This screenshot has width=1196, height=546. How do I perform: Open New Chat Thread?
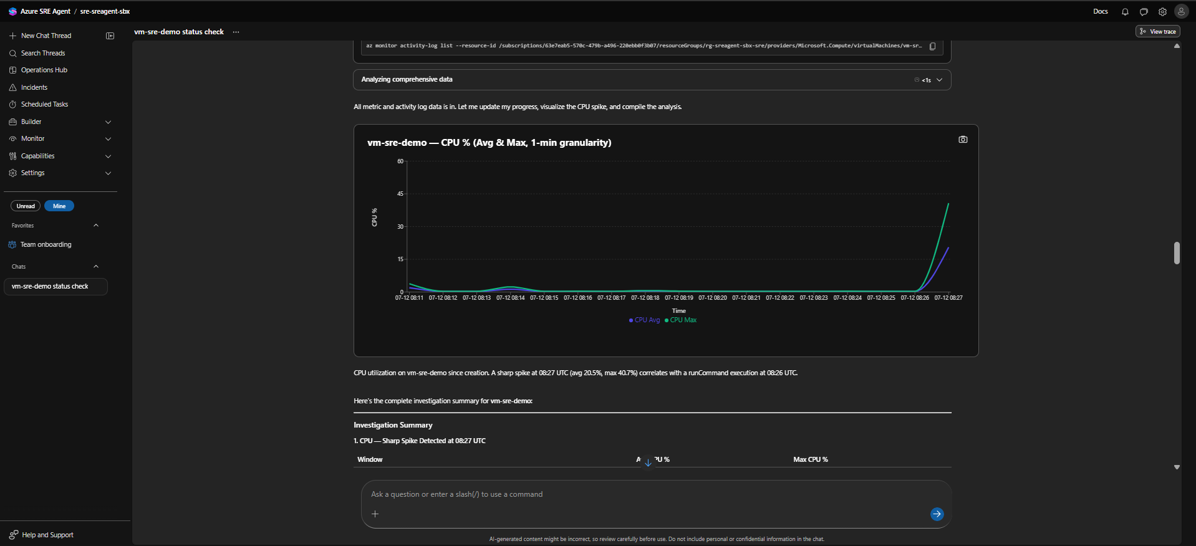point(46,36)
